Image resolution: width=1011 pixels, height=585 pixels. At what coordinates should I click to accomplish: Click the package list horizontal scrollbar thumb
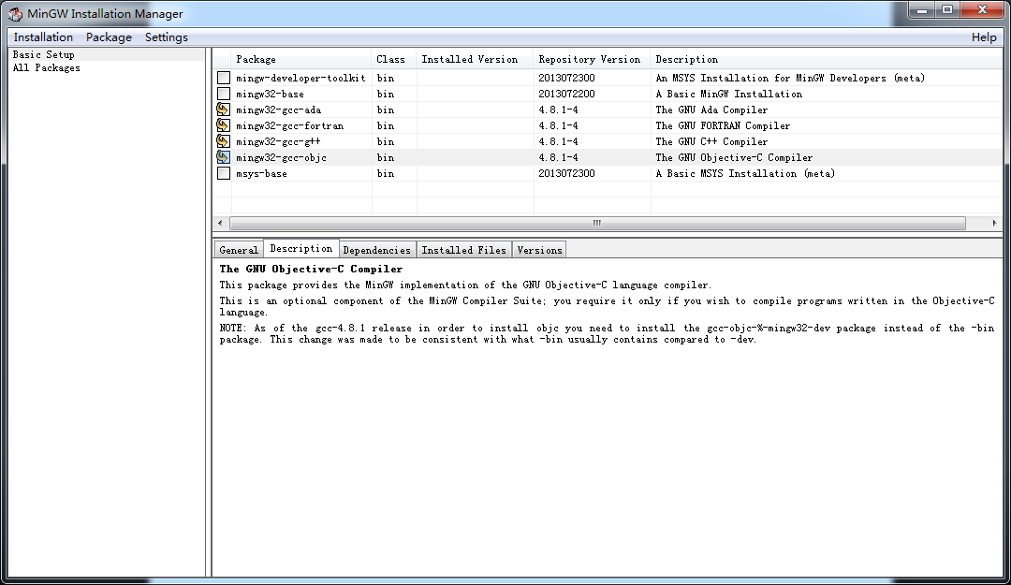[597, 223]
